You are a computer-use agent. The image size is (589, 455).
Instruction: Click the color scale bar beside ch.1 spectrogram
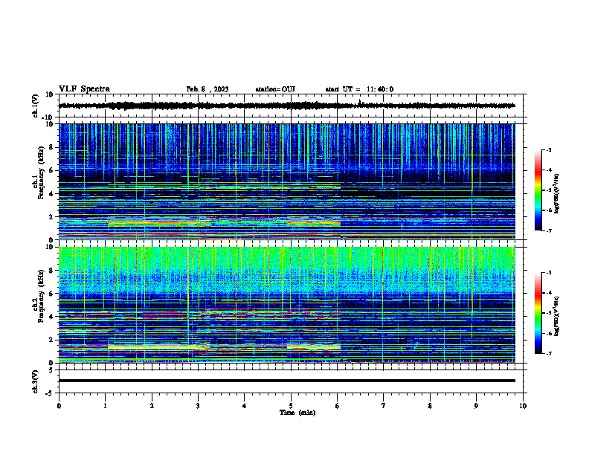click(538, 190)
